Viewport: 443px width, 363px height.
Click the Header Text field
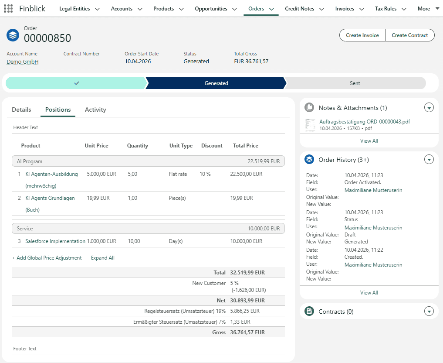(148, 127)
